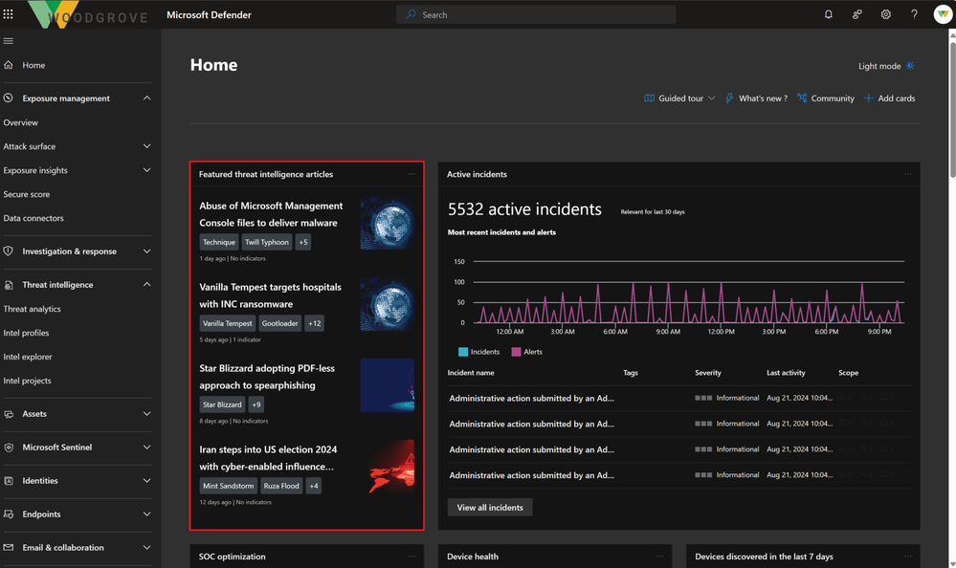The image size is (956, 568).
Task: Click the Assets icon in sidebar
Action: [x=9, y=414]
